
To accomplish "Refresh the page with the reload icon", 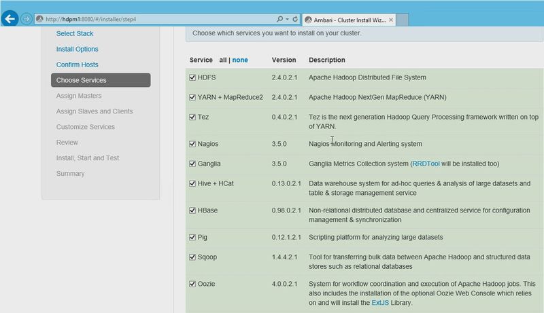I will tap(295, 19).
